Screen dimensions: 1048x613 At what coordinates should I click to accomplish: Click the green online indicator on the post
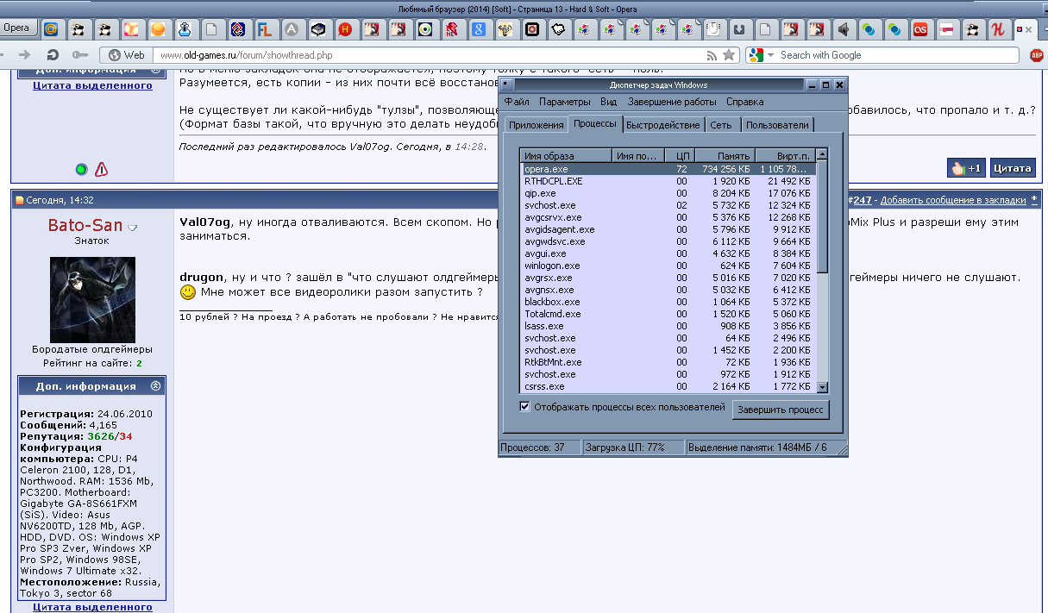tap(83, 170)
